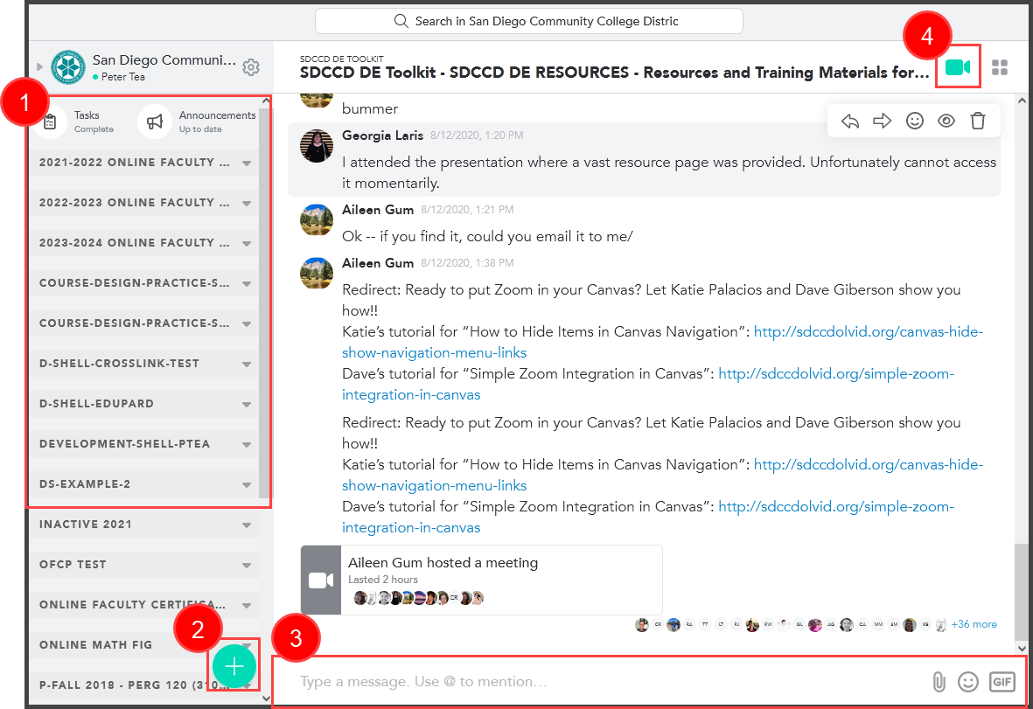This screenshot has height=709, width=1033.
Task: Create something new with the green plus button
Action: tap(234, 666)
